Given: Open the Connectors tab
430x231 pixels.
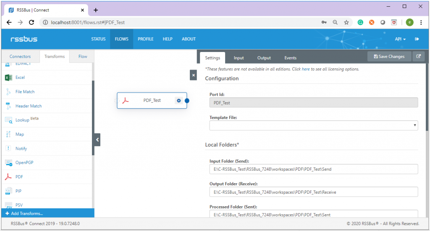Looking at the screenshot, I should (20, 56).
